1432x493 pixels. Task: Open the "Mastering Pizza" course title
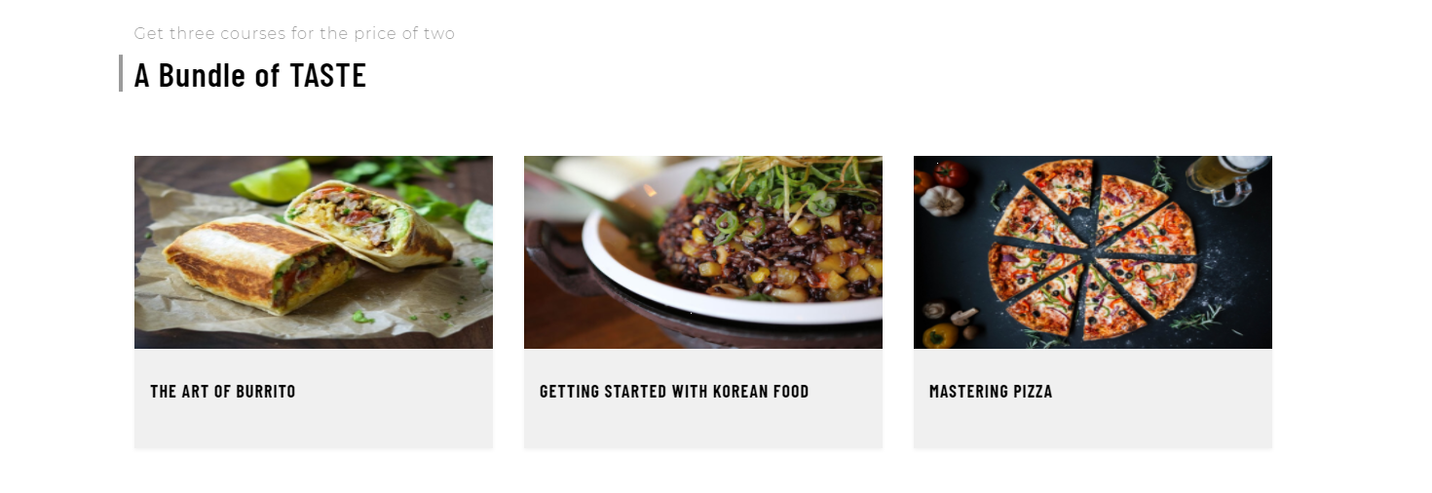991,392
